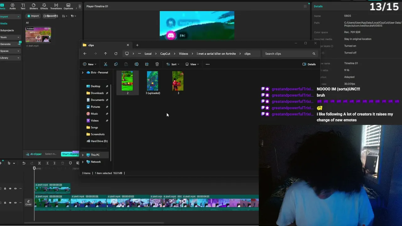Click the Delete trash icon in File Explorer
402x226 pixels.
click(157, 64)
